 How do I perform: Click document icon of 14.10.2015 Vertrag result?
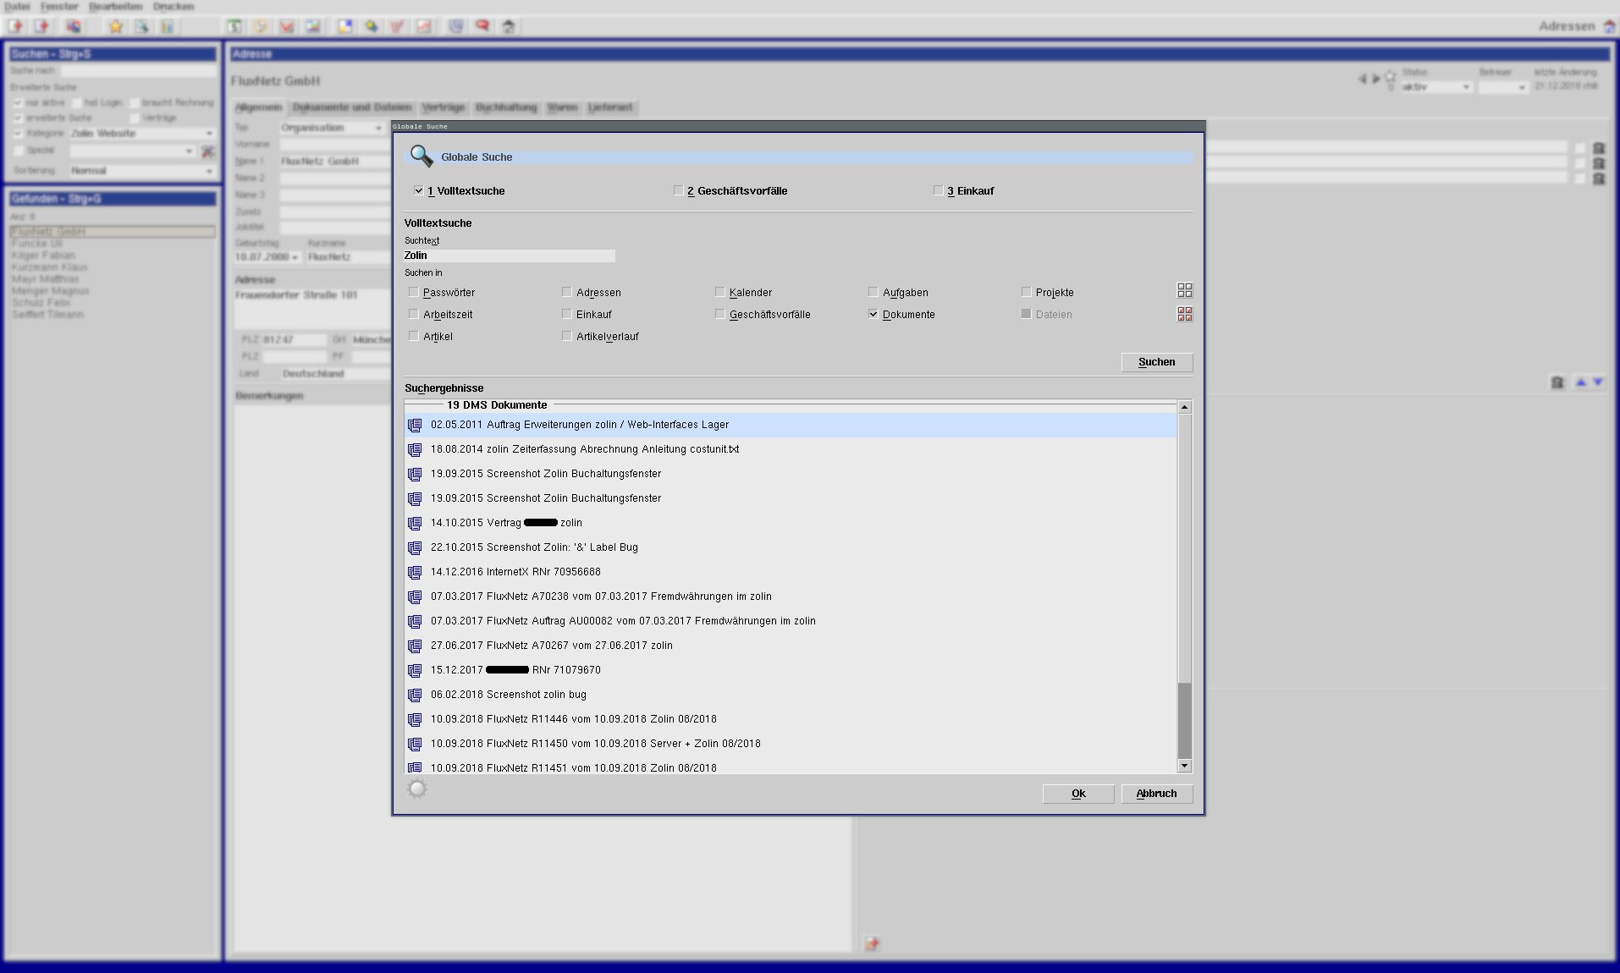[415, 524]
